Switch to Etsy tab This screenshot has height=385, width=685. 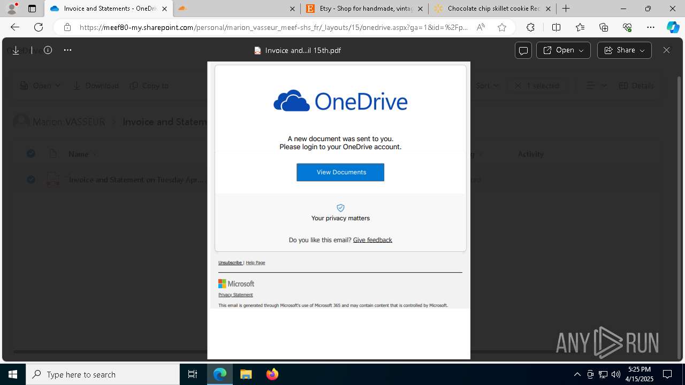click(364, 9)
